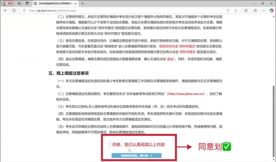Viewport: 276px width, 162px height.
Task: Reload the page with refresh icon
Action: coord(14,11)
